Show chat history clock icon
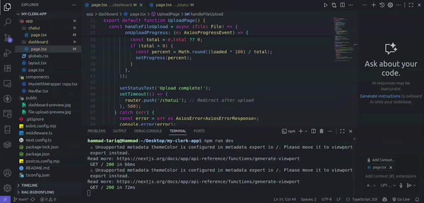The width and height of the screenshot is (424, 203). point(382,5)
